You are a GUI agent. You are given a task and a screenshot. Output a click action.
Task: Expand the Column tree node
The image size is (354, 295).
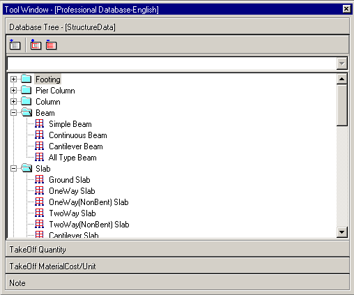(x=13, y=102)
